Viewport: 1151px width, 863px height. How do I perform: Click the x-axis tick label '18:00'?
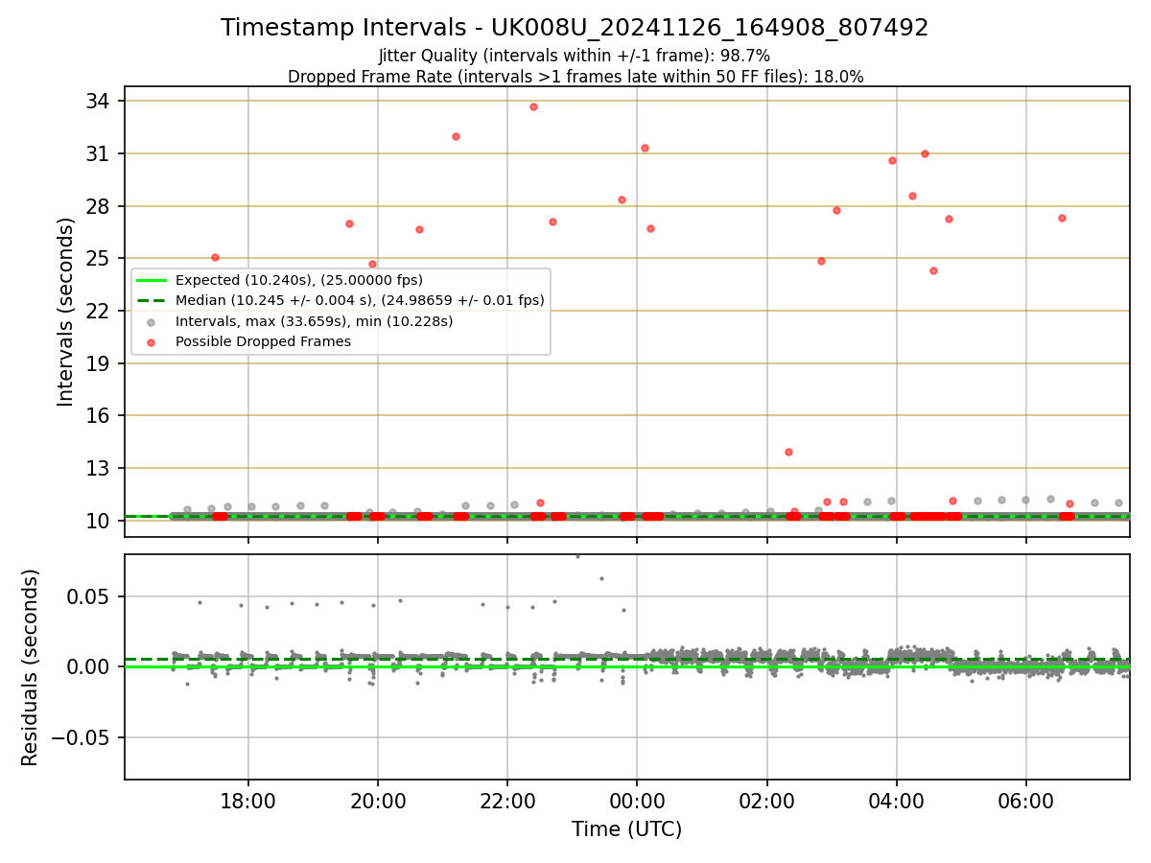pos(248,800)
